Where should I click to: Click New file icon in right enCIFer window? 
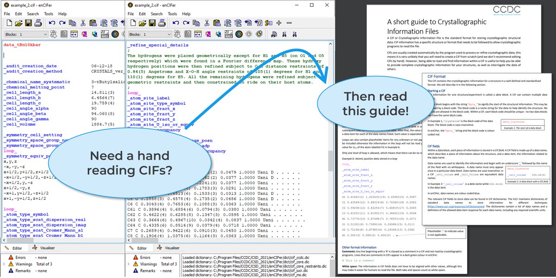coord(133,23)
